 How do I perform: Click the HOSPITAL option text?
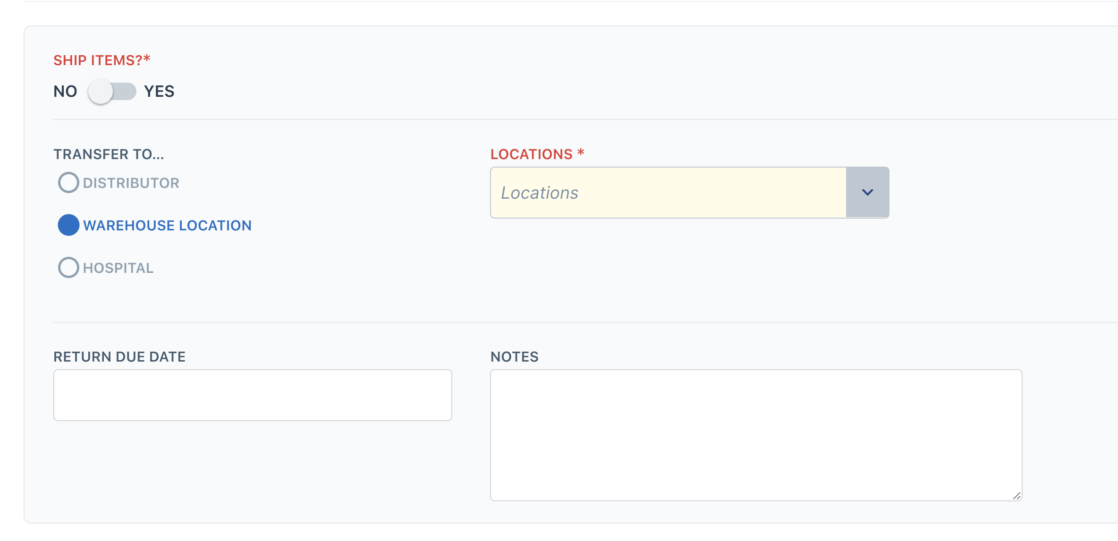119,268
